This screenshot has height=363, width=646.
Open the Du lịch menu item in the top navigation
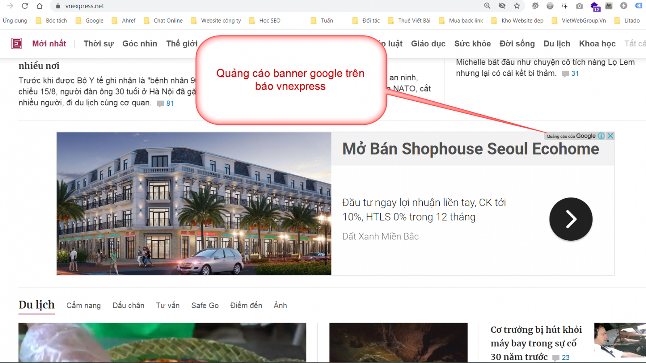pyautogui.click(x=557, y=44)
